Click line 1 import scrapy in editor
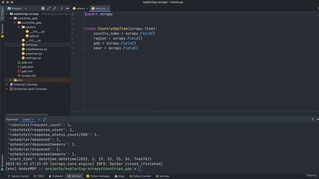Viewport: 319px width, 179px height. (x=99, y=14)
